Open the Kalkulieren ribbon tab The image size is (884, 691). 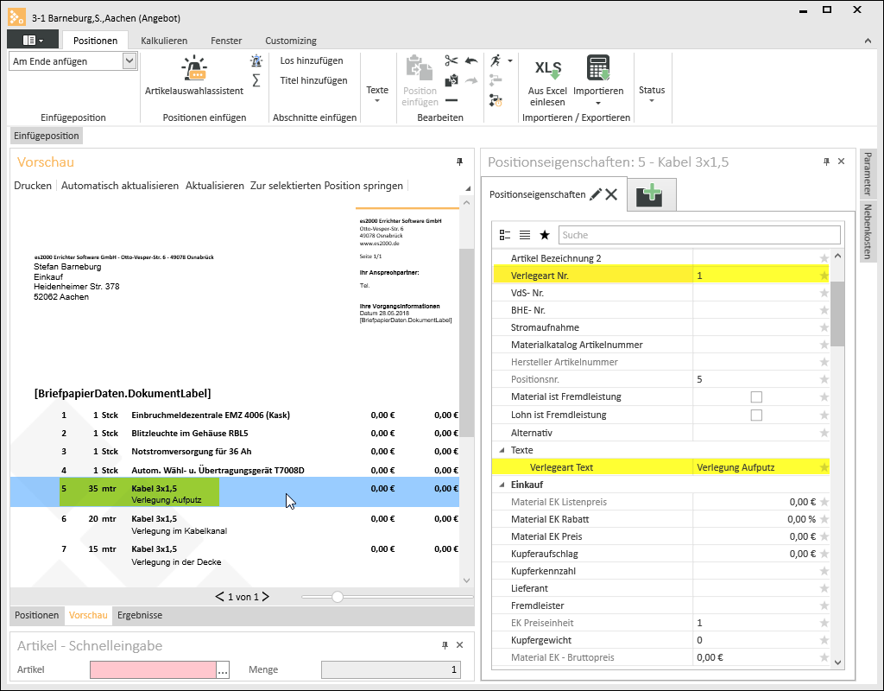[164, 41]
